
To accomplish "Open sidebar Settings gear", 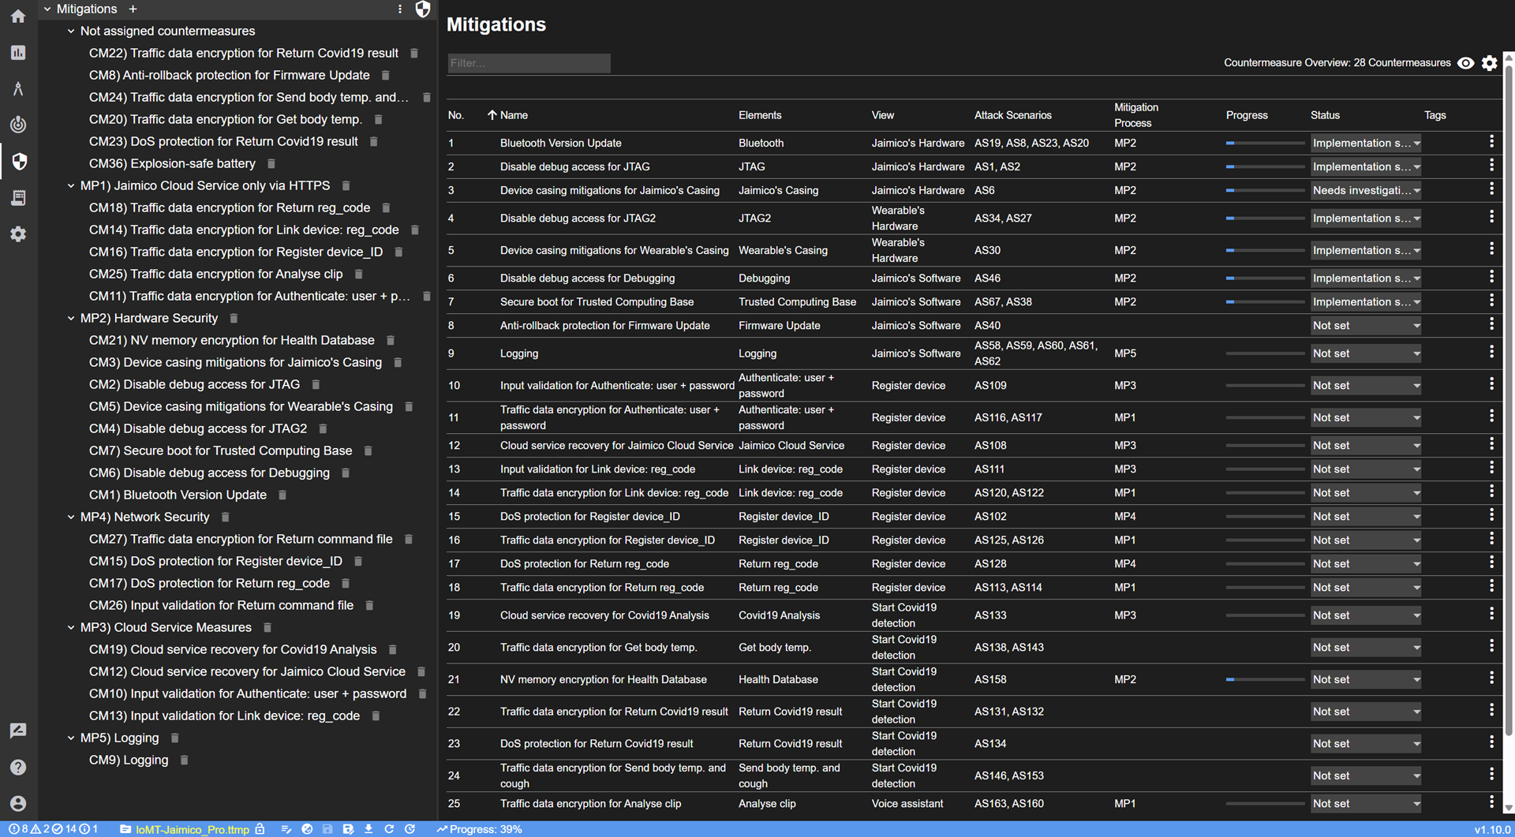I will click(17, 234).
